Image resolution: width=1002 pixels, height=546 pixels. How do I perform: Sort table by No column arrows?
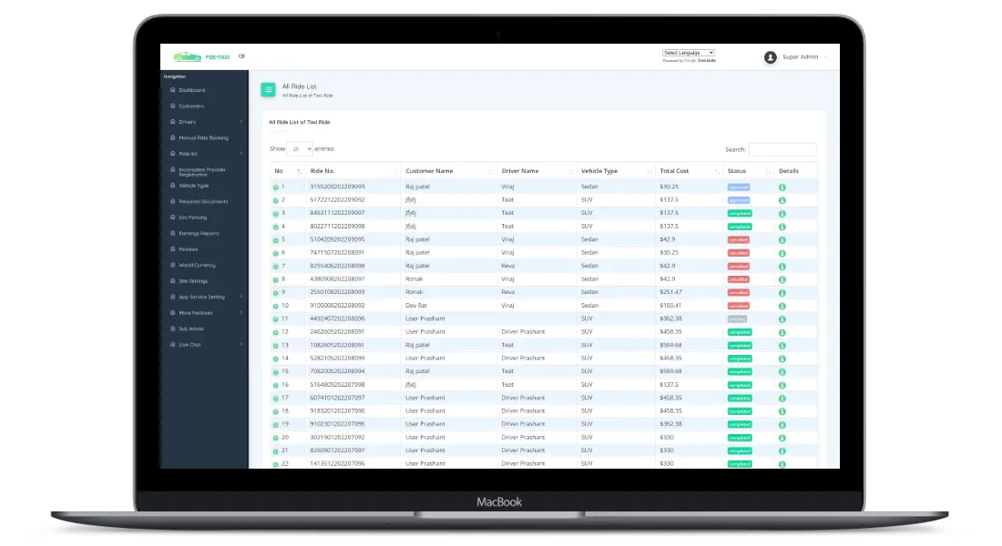tap(299, 171)
